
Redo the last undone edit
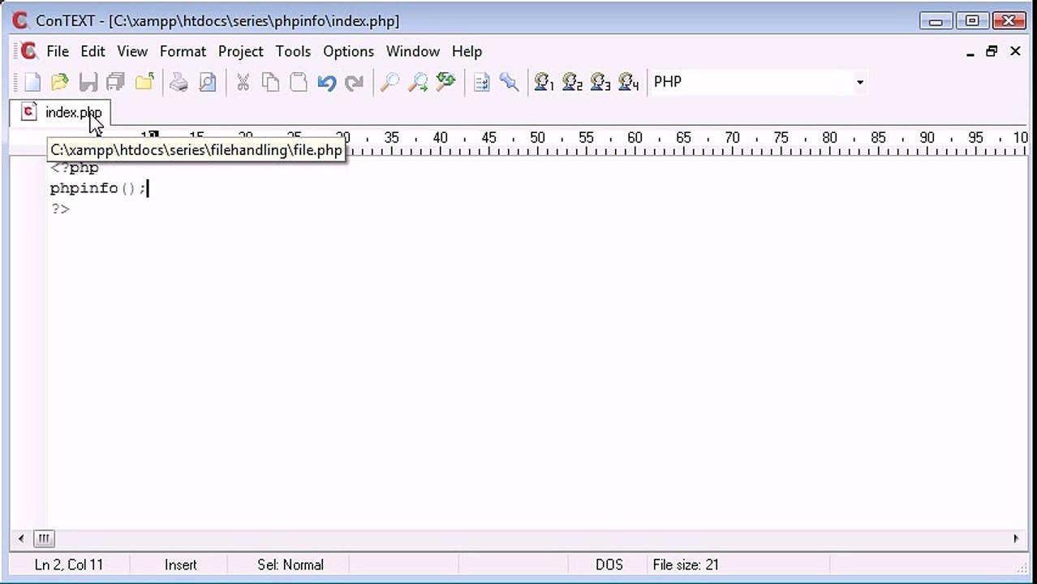(x=355, y=82)
